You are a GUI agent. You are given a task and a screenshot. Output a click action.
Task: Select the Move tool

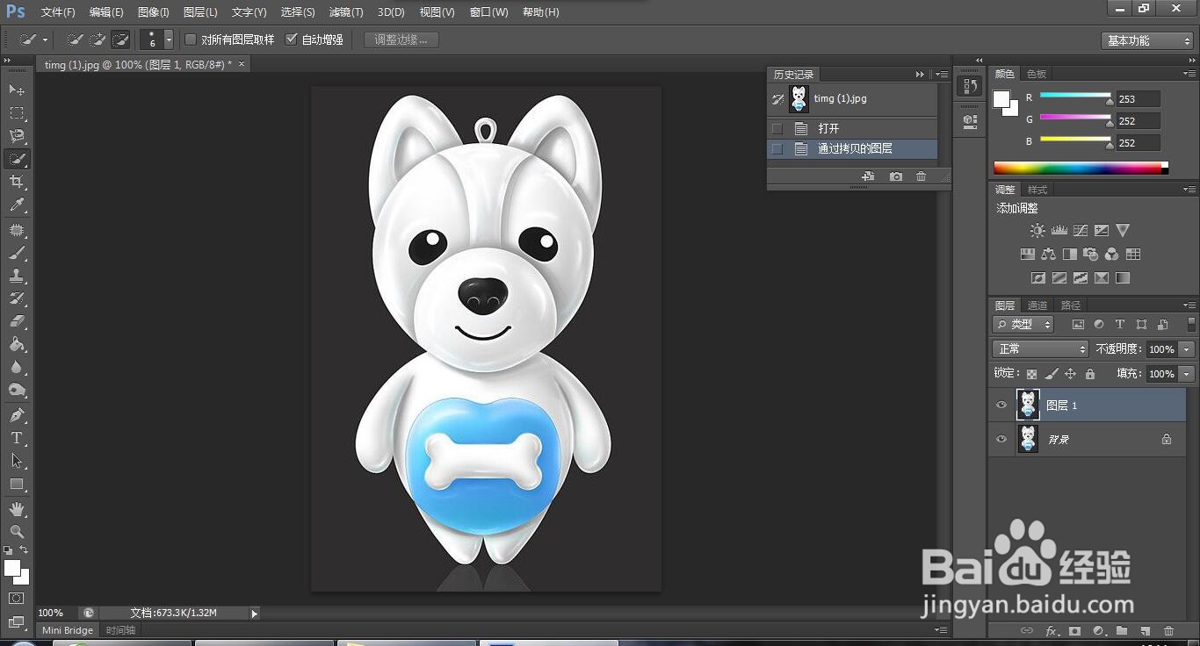tap(18, 90)
